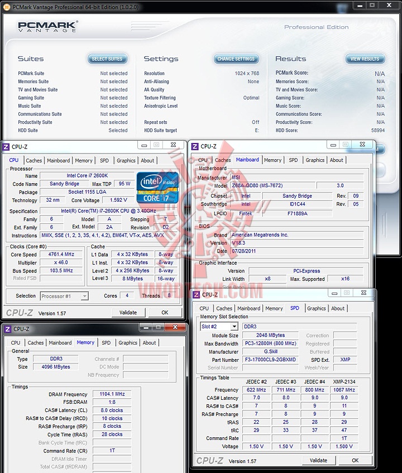This screenshot has width=402, height=473.
Task: Open CPU tab in the Memory window
Action: [16, 343]
